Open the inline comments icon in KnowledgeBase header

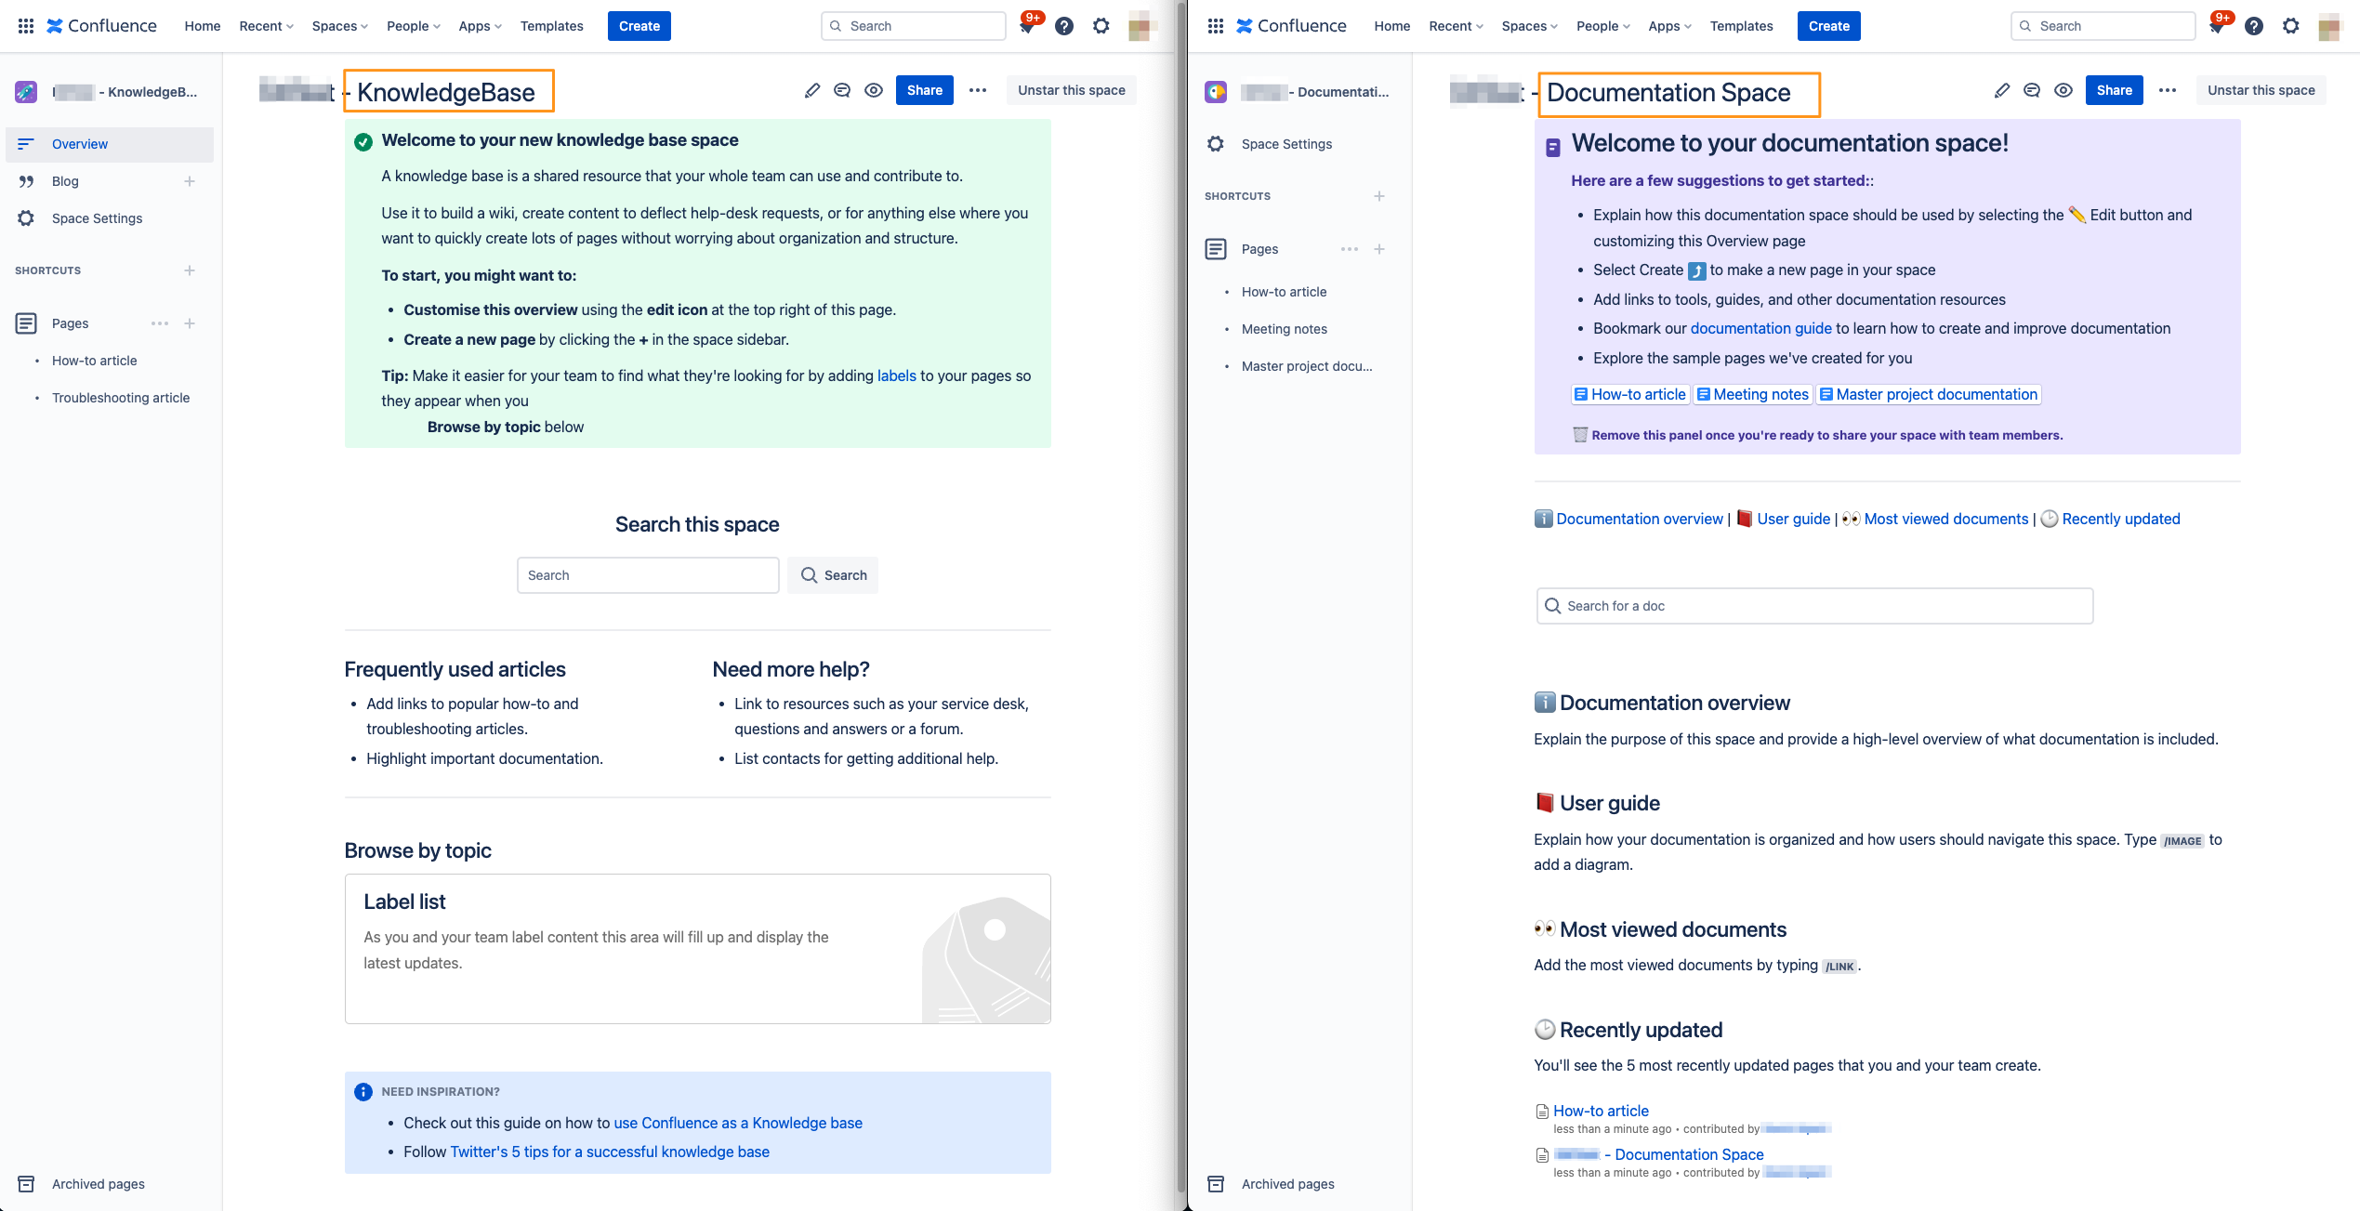[842, 90]
